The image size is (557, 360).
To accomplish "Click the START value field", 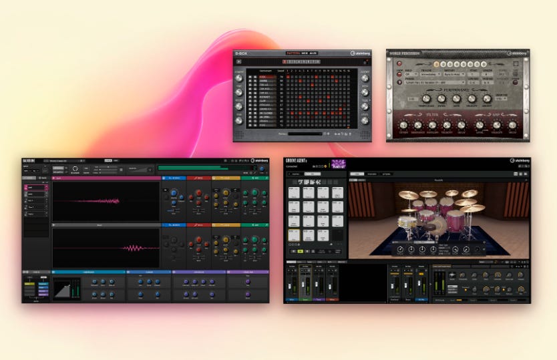I will tap(473, 74).
